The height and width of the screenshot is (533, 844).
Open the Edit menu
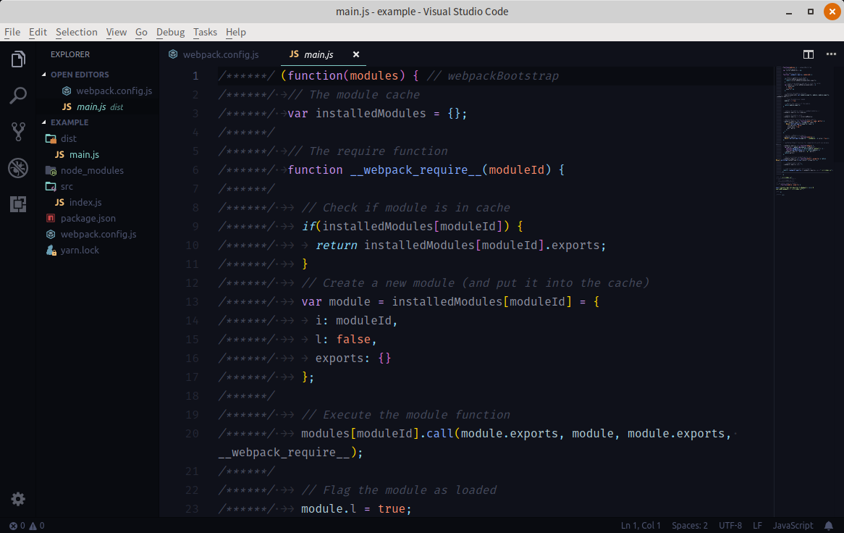pyautogui.click(x=38, y=33)
